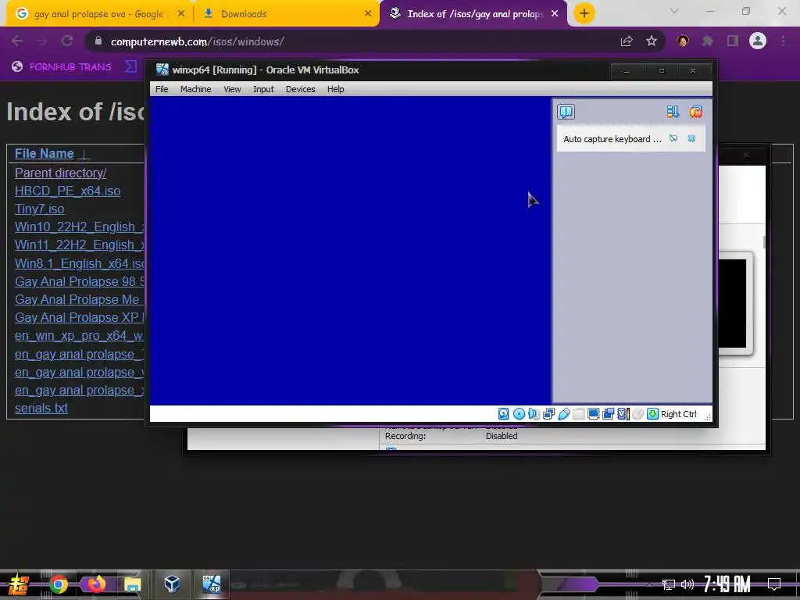Click the Right Ctrl host key label
Image resolution: width=800 pixels, height=600 pixels.
pos(679,414)
